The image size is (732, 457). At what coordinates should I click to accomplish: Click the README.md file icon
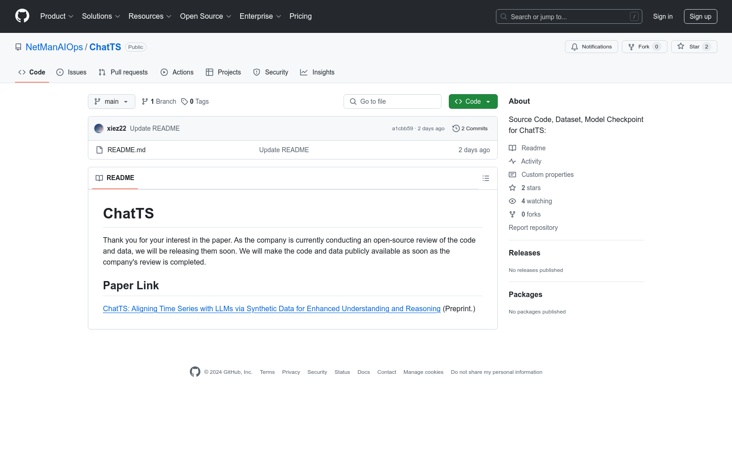coord(99,150)
